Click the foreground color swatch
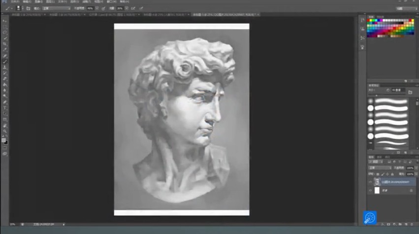 pyautogui.click(x=3, y=140)
